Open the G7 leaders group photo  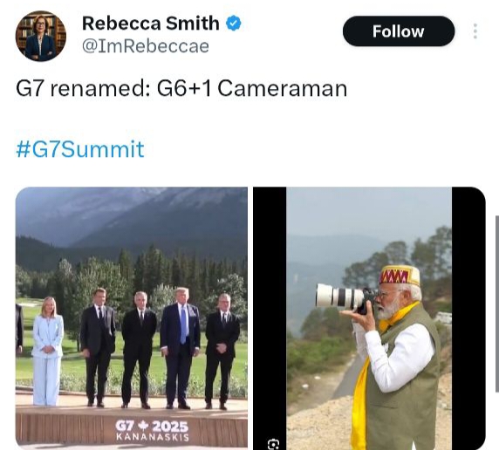point(132,317)
